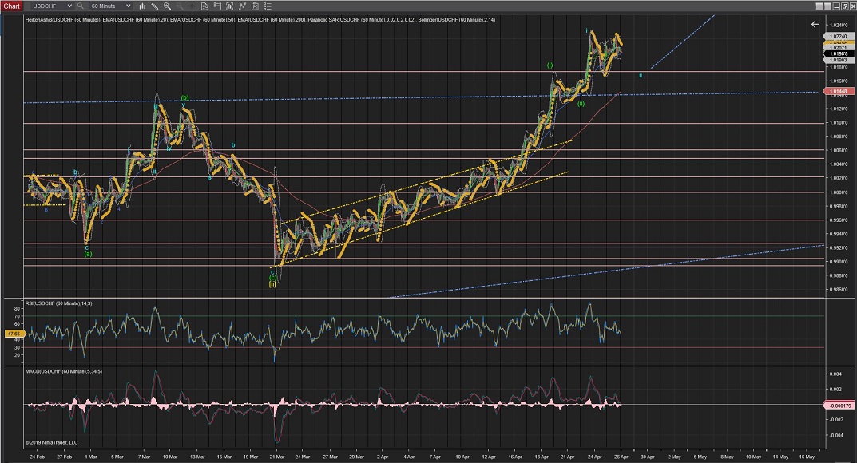Click the 24 Feb date label on time axis

(x=38, y=457)
